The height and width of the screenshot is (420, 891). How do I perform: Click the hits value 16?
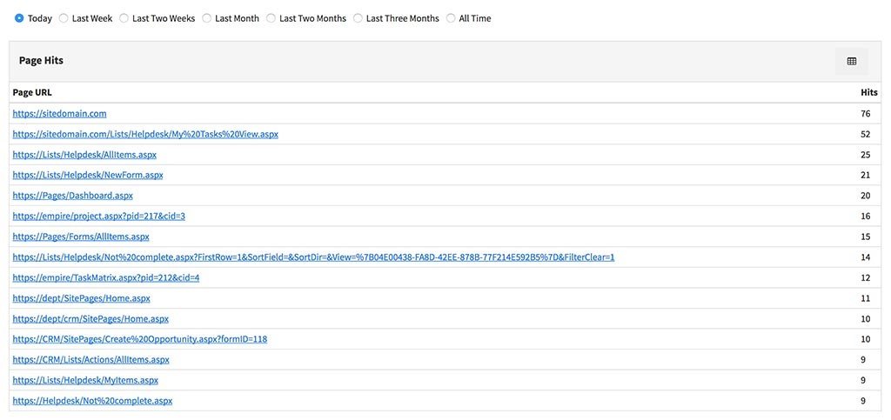866,216
